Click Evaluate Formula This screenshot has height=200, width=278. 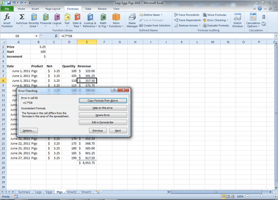(x=215, y=26)
